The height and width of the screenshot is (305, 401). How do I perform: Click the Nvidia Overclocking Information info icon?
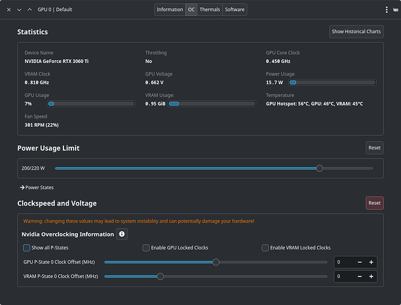coord(122,234)
